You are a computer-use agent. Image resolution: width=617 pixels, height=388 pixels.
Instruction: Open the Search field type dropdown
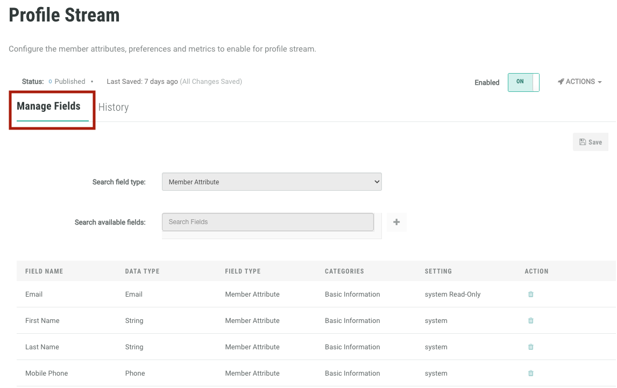(x=272, y=182)
